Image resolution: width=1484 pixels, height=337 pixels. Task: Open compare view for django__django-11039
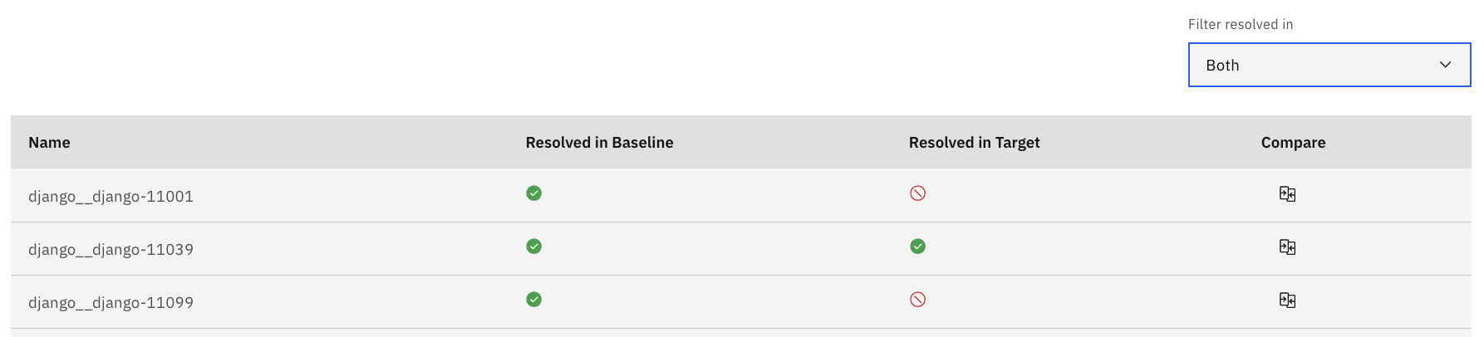coord(1287,247)
